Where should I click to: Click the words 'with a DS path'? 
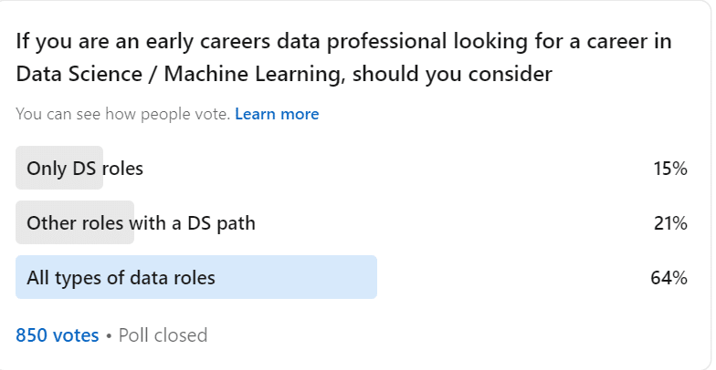pos(192,223)
